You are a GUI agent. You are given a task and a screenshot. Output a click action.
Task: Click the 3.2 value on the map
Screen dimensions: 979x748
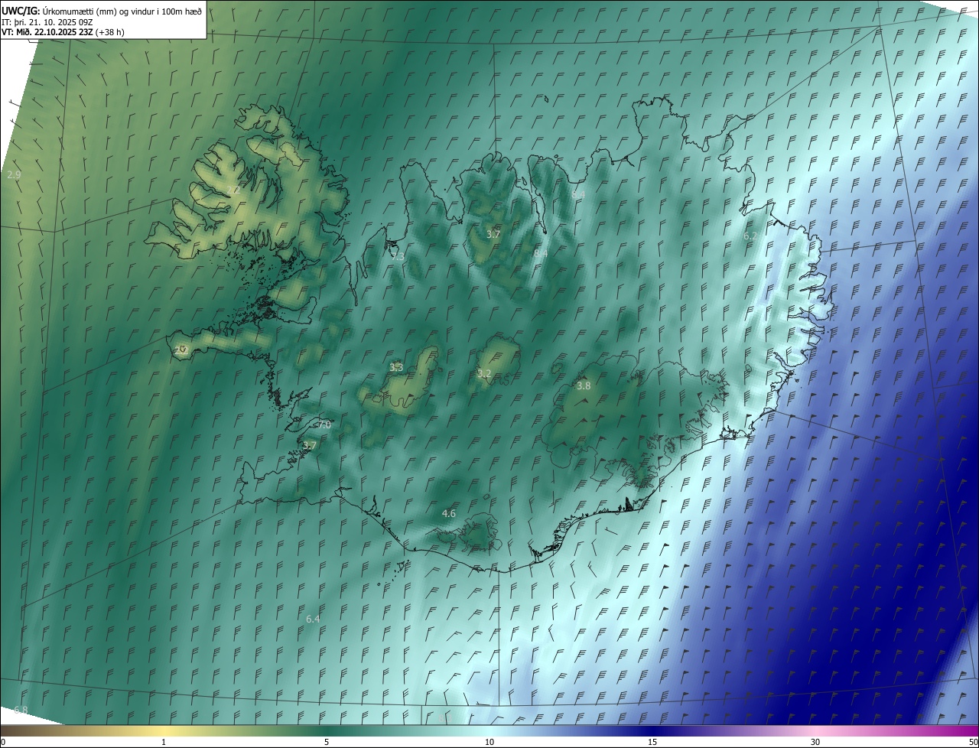point(484,374)
